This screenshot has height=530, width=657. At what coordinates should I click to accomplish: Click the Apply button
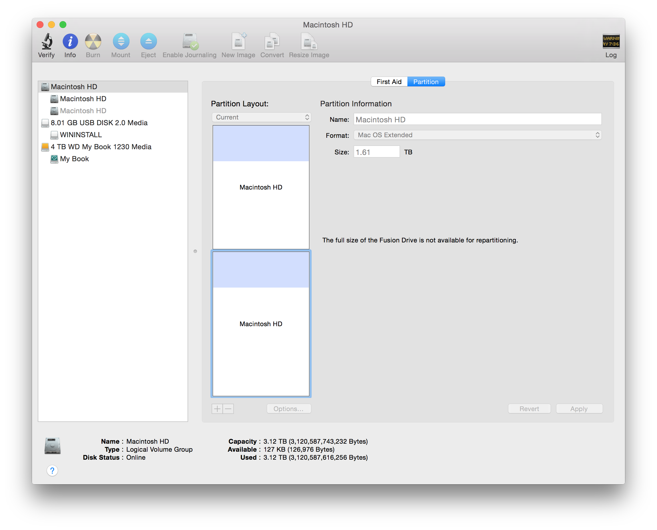pyautogui.click(x=579, y=409)
